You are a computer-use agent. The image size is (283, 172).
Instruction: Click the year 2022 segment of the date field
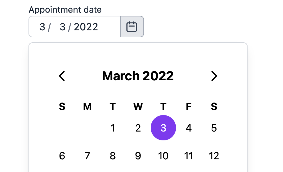(86, 27)
